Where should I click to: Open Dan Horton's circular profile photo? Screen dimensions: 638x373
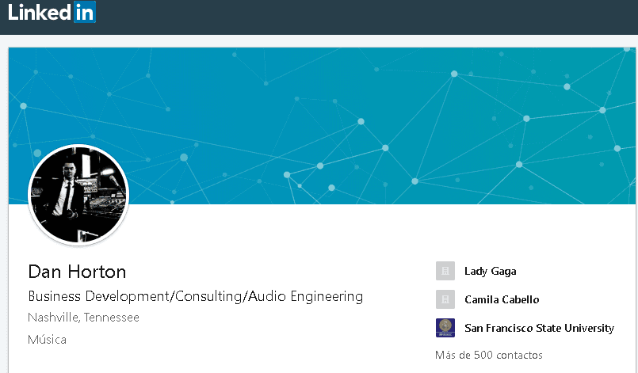(78, 195)
